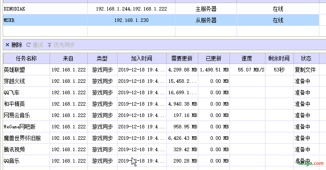Viewport: 326px width, 170px height.
Task: Click the 删除 button label
Action: click(x=17, y=45)
